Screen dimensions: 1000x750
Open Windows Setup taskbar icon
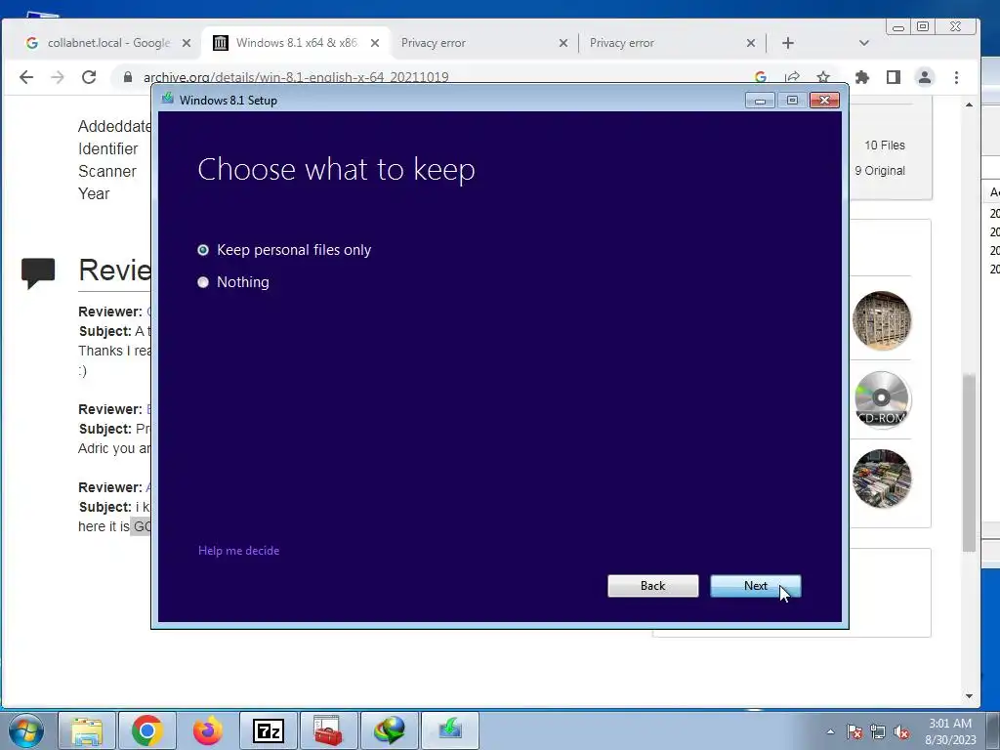[450, 730]
